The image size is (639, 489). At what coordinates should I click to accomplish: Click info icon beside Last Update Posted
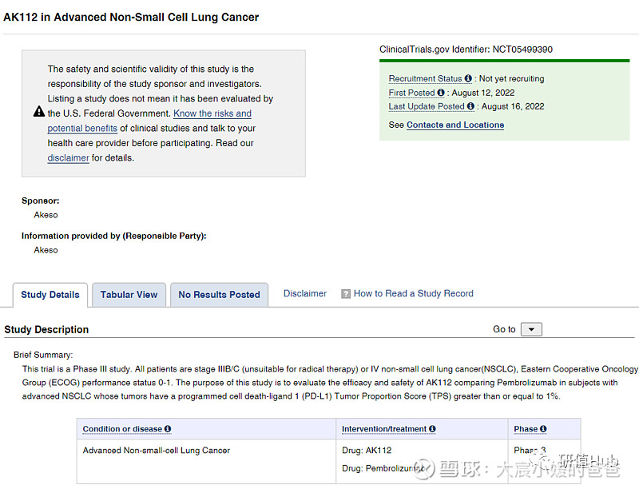(471, 107)
